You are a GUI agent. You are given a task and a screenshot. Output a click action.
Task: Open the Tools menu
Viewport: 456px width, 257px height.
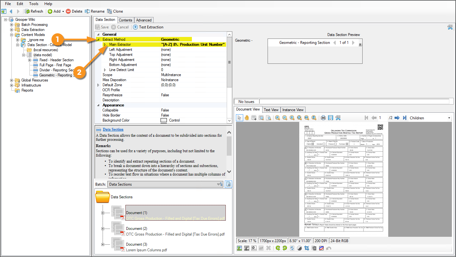[x=34, y=4]
